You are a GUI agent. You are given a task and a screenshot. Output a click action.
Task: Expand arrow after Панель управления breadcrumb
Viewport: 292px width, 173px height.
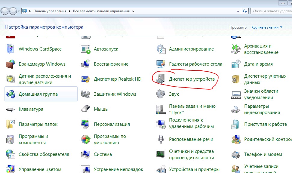point(70,11)
